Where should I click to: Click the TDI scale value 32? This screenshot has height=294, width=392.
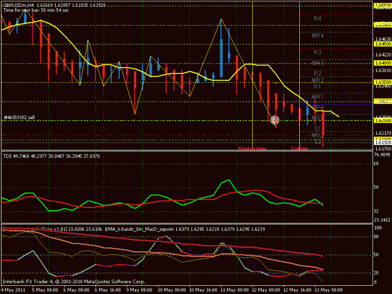[x=376, y=211]
